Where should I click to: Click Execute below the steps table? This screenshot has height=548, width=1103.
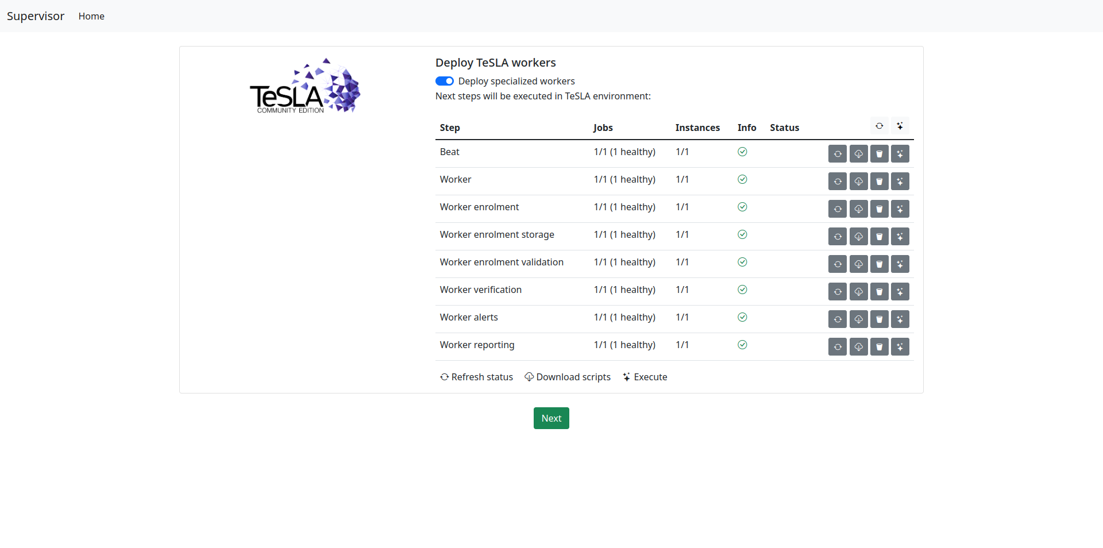645,377
